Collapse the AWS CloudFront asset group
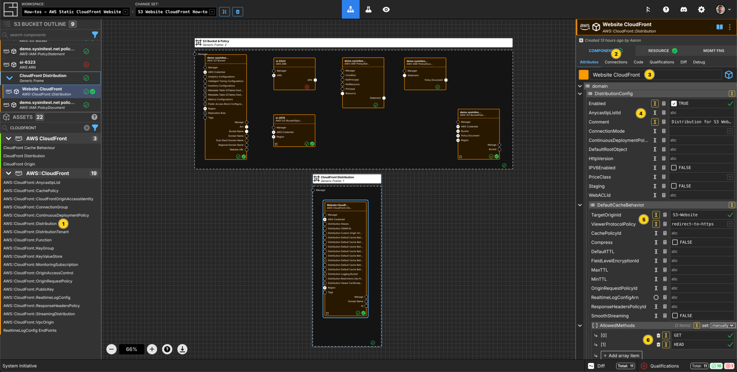This screenshot has height=372, width=737. coord(8,138)
